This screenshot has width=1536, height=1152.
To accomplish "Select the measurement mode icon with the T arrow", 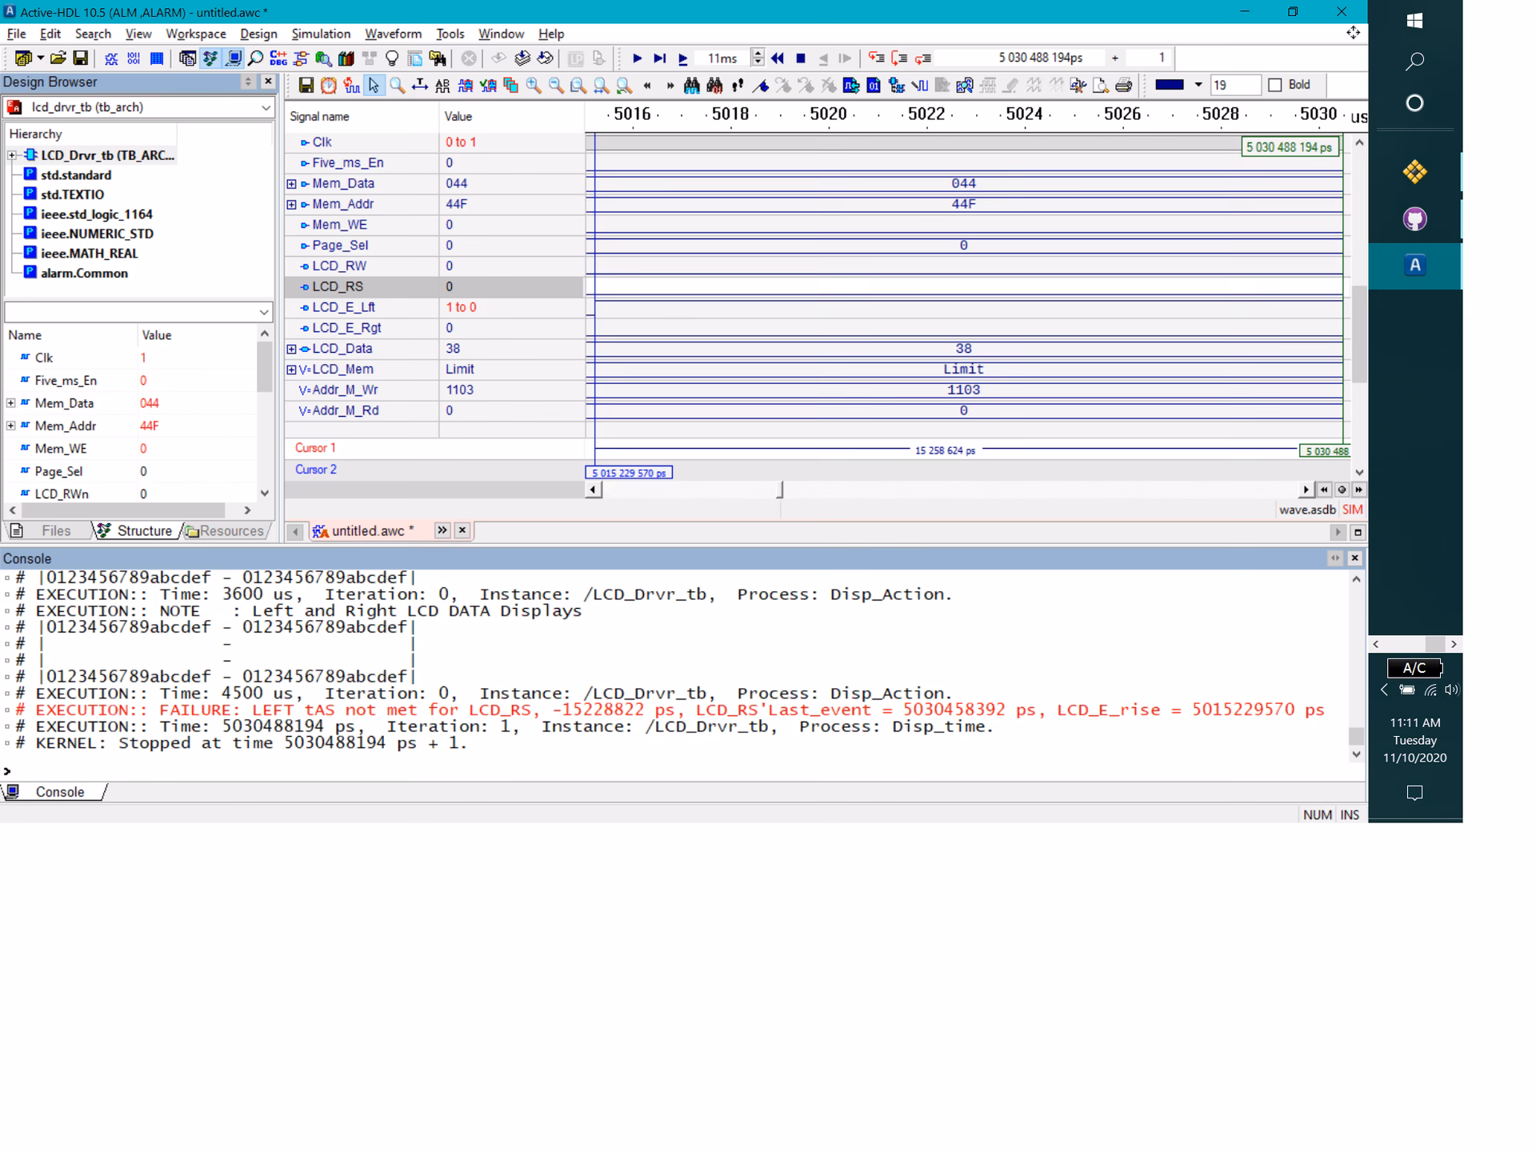I will click(x=419, y=85).
